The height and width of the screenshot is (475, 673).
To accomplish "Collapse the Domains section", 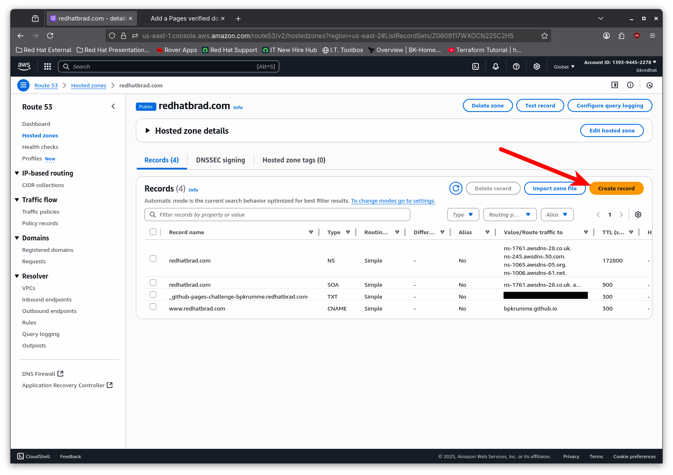I will (17, 238).
